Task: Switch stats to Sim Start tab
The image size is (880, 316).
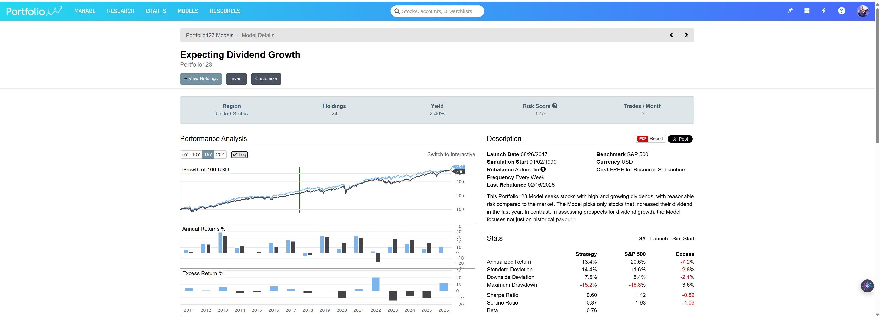Action: pos(683,239)
